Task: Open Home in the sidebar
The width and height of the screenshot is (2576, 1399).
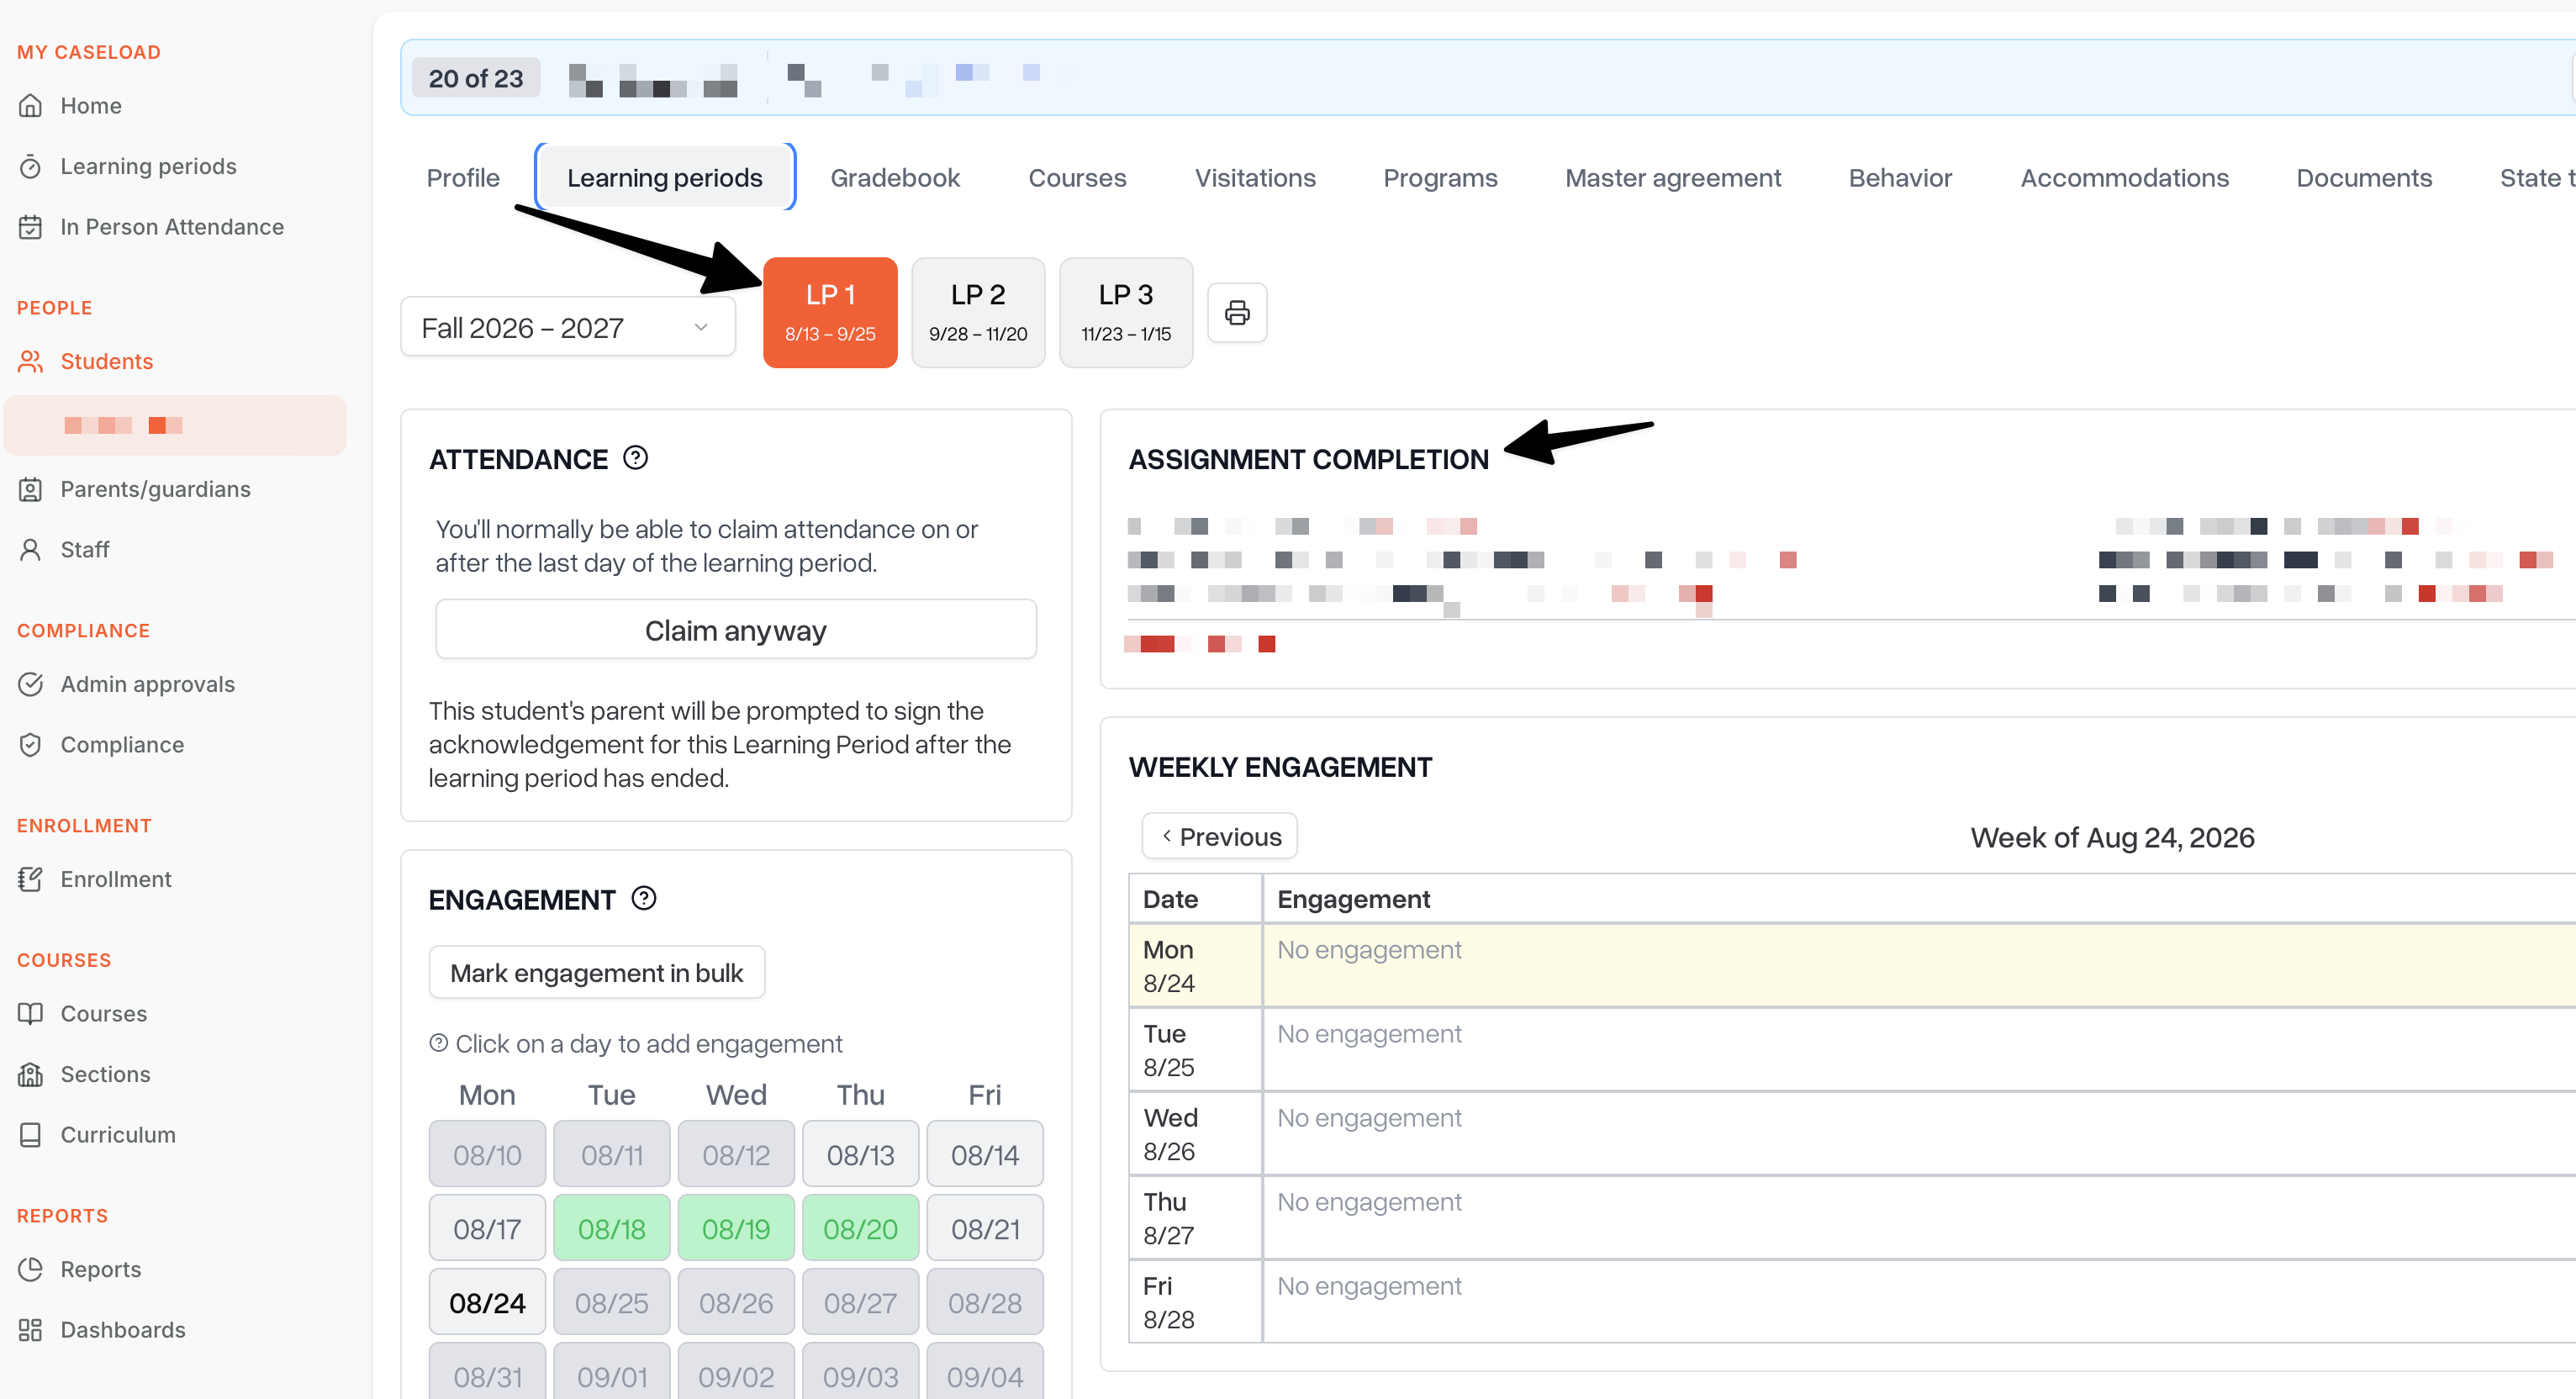Action: coord(91,105)
